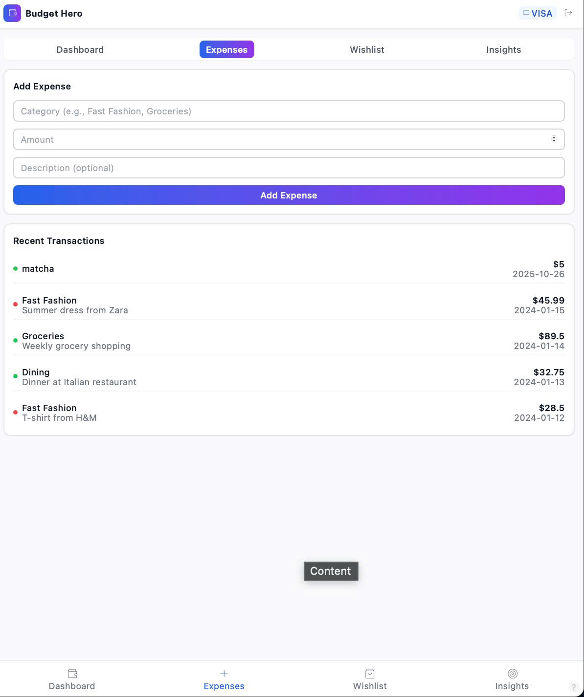Select the Groceries transaction title

(43, 336)
